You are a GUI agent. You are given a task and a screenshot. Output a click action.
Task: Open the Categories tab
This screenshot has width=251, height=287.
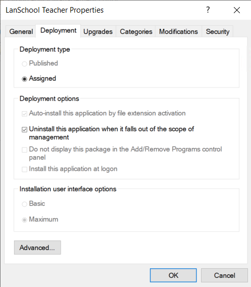[136, 31]
